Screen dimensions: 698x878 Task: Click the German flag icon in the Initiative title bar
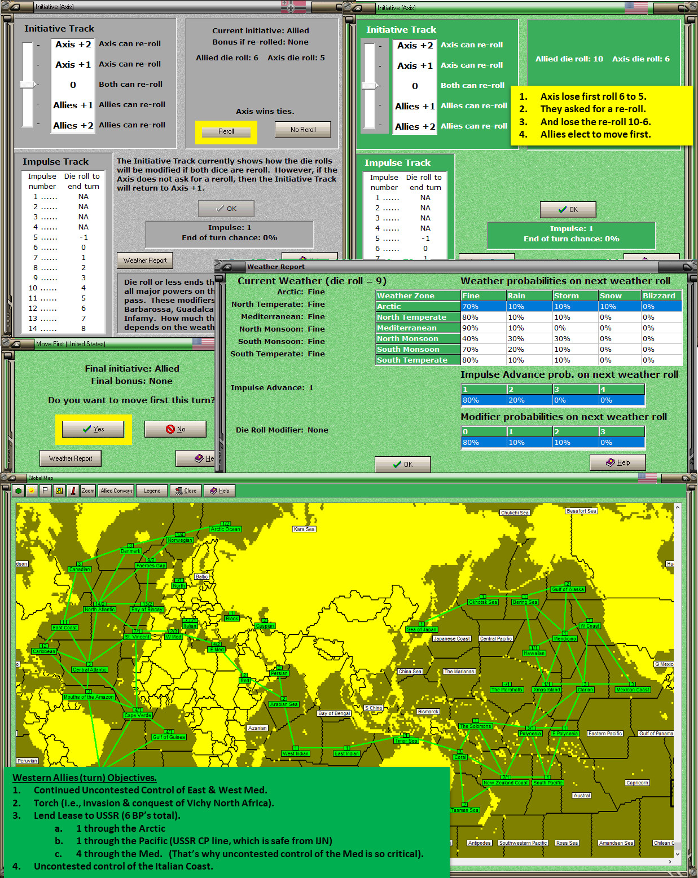click(x=293, y=7)
